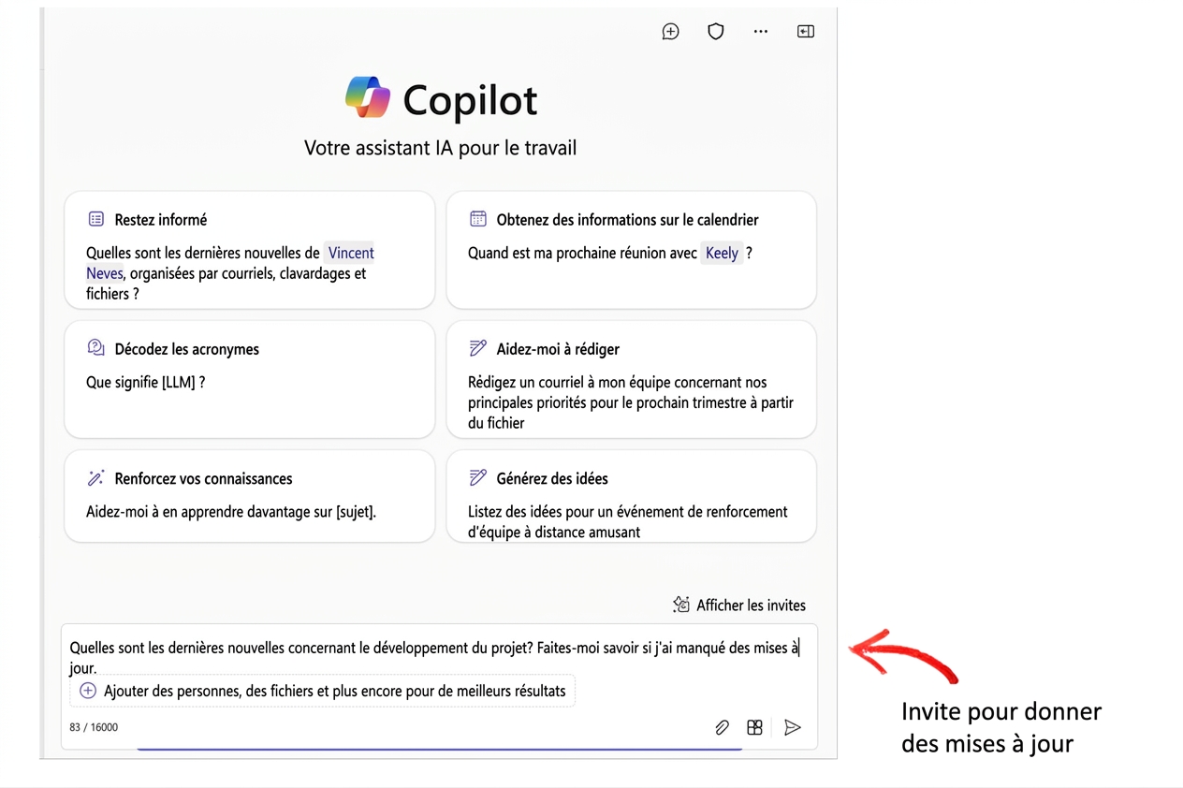Select the Décodez les acronymes card
Image resolution: width=1183 pixels, height=788 pixels.
[x=249, y=379]
